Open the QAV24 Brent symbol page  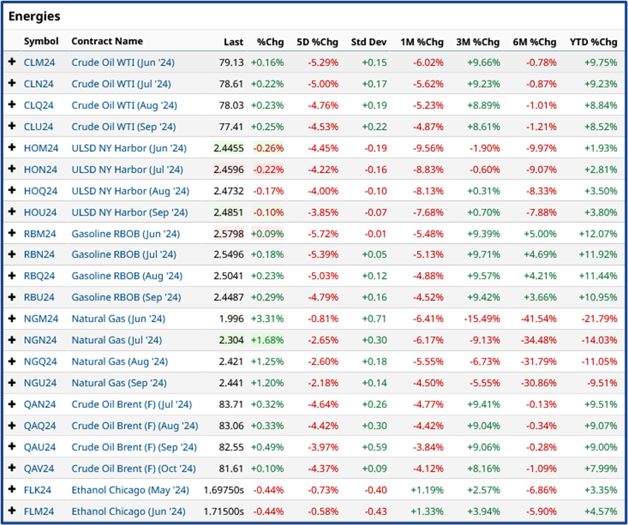[41, 468]
